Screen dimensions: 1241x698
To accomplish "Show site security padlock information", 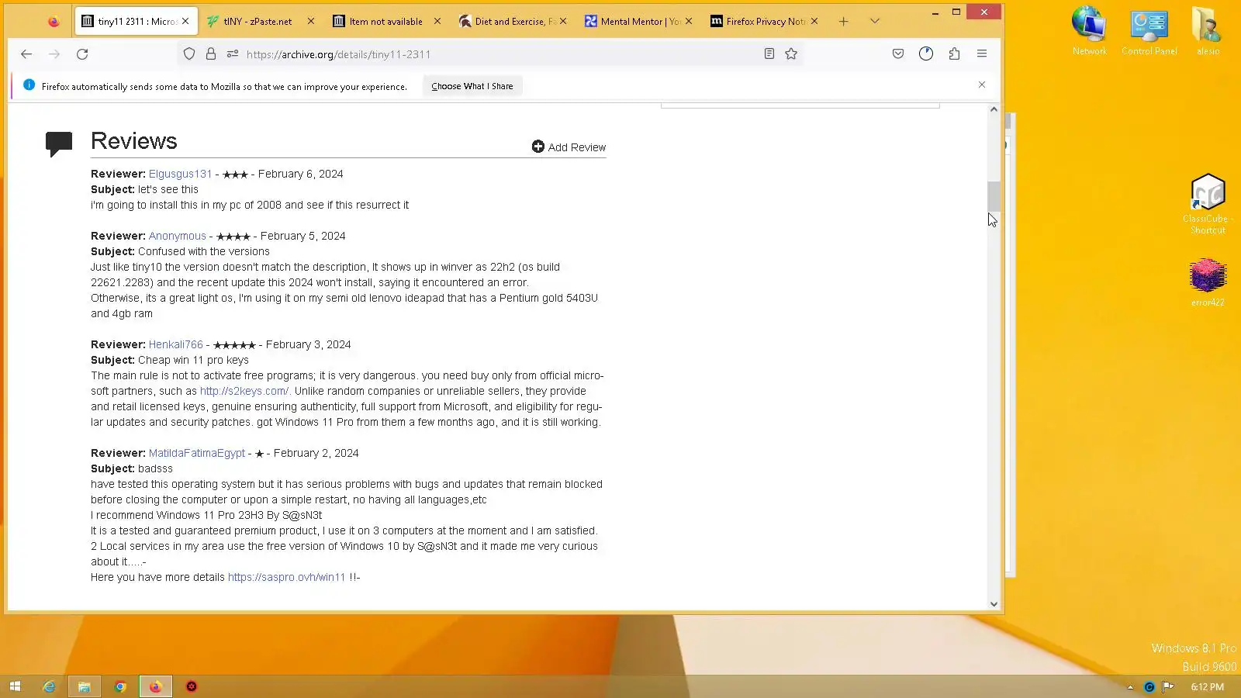I will coord(211,54).
